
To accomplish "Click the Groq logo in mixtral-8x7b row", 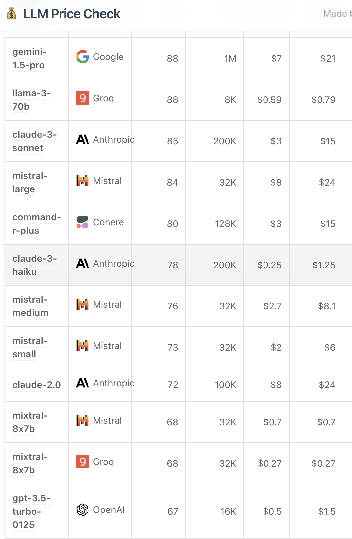I will (83, 462).
